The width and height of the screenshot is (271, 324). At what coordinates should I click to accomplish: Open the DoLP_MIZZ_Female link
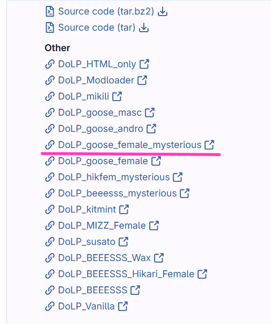coord(102,226)
